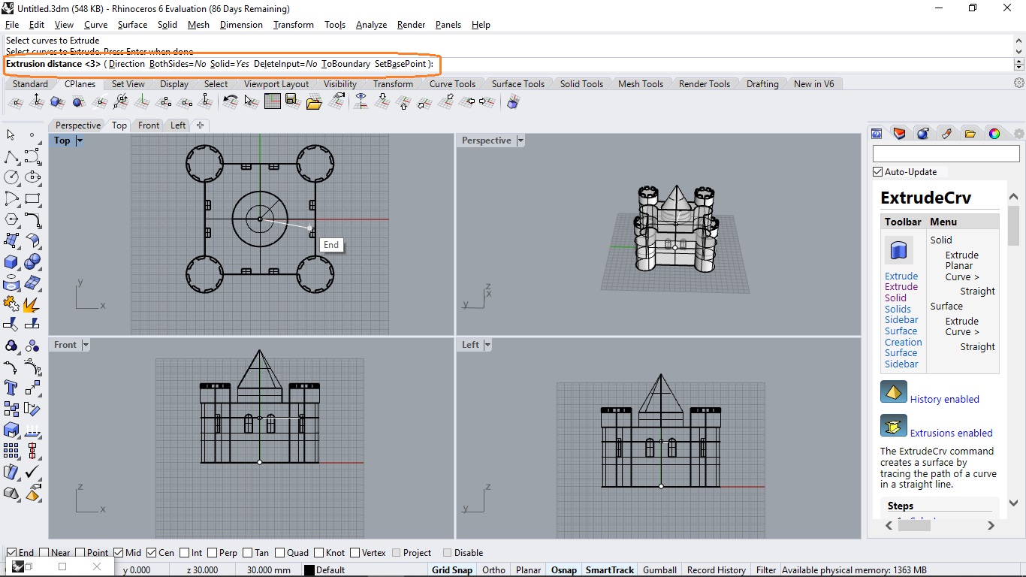
Task: Click the Rectangle tool icon
Action: (x=32, y=198)
